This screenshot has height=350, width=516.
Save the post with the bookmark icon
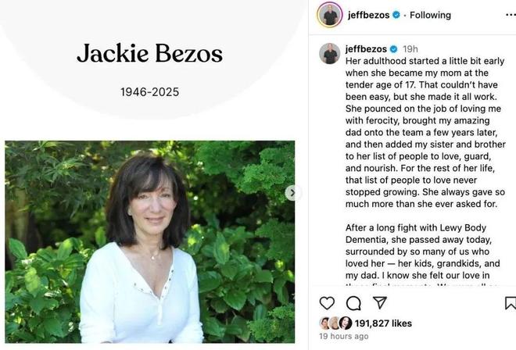coord(510,303)
